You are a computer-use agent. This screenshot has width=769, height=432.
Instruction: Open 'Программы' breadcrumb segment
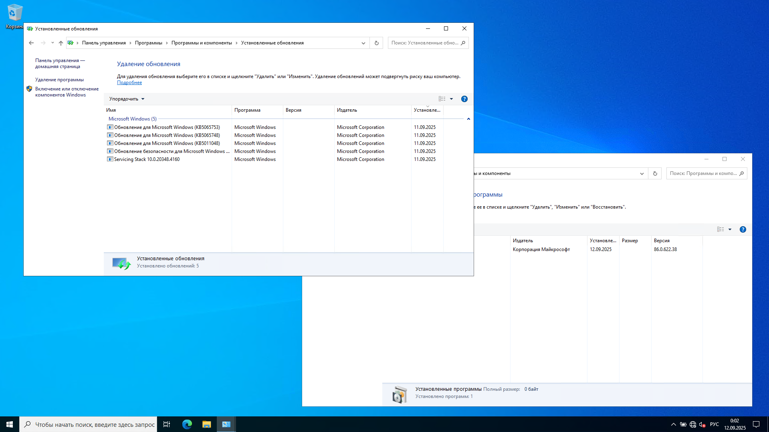pos(149,43)
